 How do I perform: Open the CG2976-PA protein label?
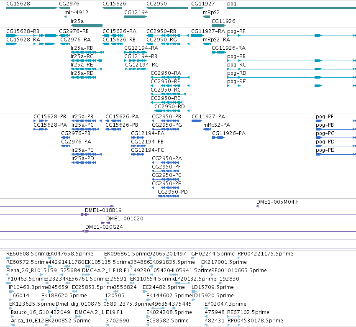pos(76,142)
